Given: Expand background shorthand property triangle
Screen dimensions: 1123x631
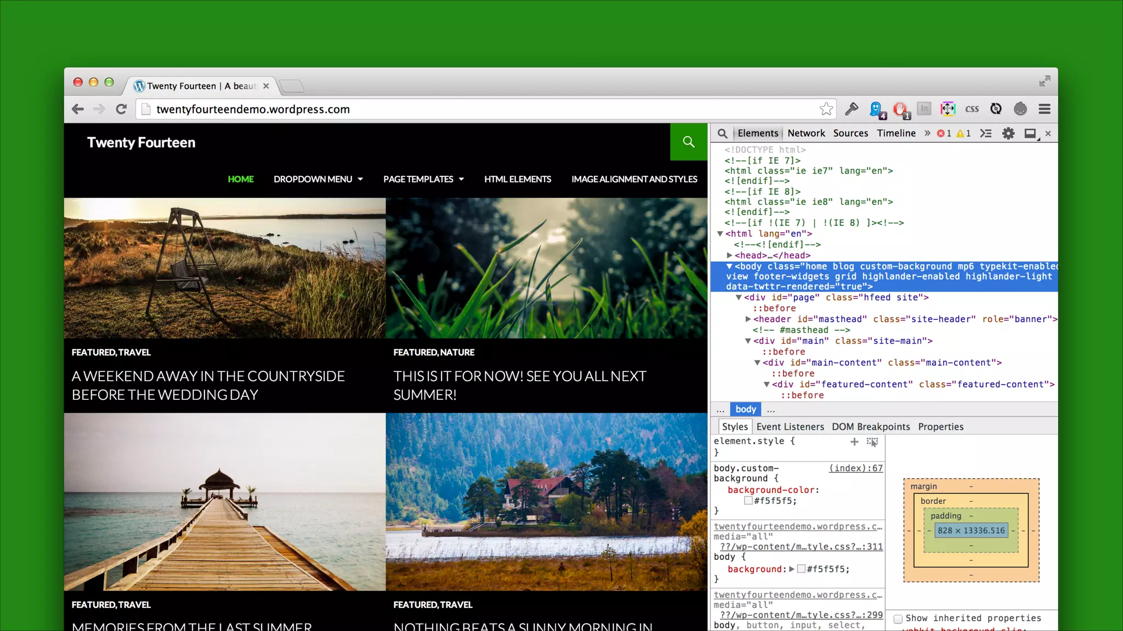Looking at the screenshot, I should pos(792,569).
